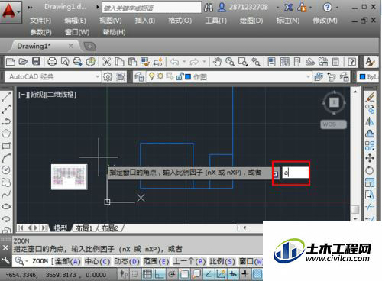Toggle Ortho Mode in status bar
Viewport: 382px width, 281px height.
pos(160,274)
